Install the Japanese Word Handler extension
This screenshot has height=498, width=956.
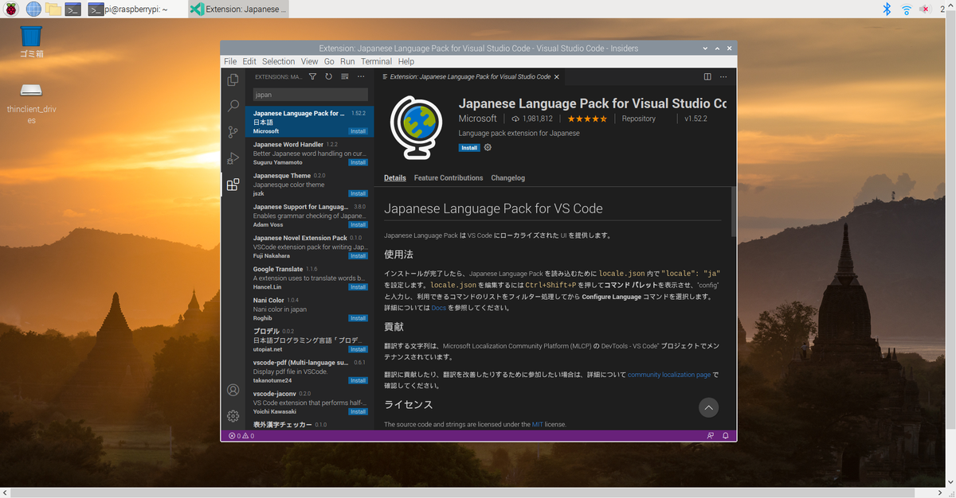358,162
